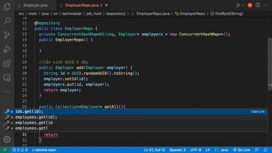Screen dimensions: 272x153
Task: Run the Java file with play button
Action: click(238, 6)
